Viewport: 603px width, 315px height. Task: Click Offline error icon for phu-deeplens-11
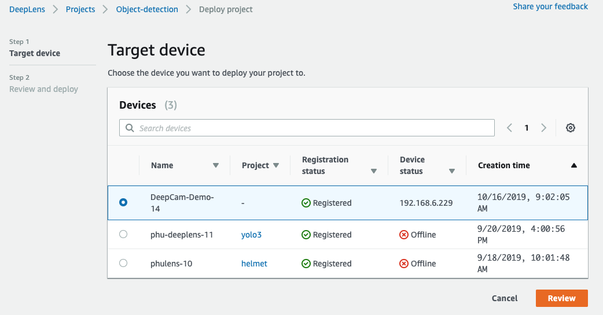(404, 235)
